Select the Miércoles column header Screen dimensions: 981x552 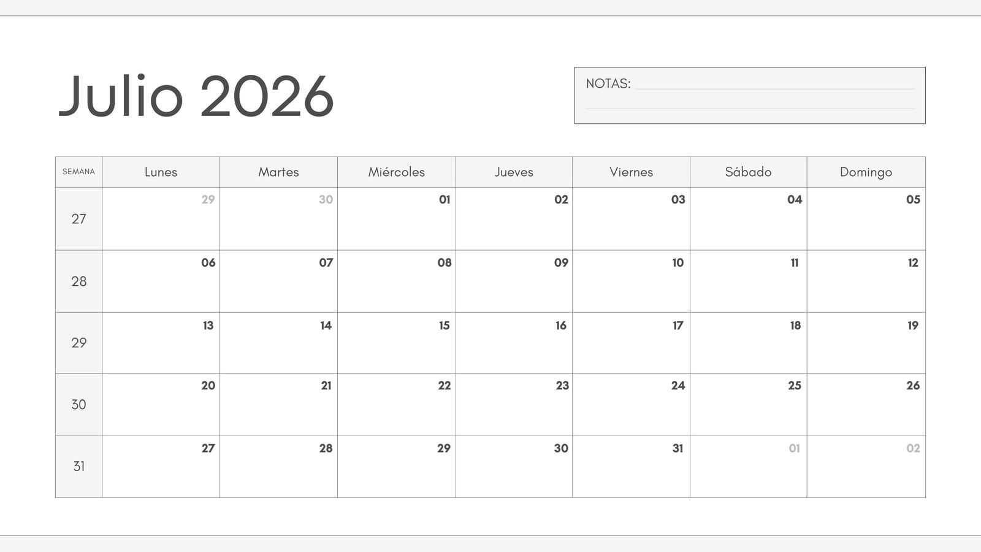[x=397, y=172]
